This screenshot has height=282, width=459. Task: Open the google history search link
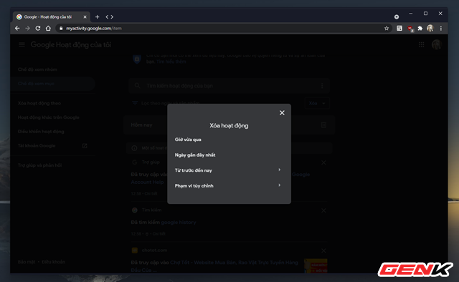pos(179,223)
